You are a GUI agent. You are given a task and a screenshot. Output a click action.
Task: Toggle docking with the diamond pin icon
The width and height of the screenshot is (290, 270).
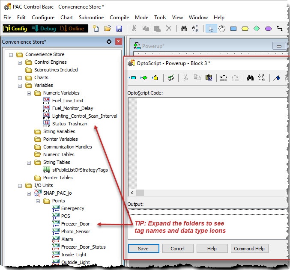[x=109, y=42]
